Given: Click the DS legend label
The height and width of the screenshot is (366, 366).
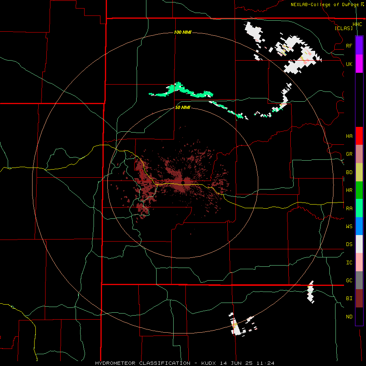Looking at the screenshot, I should click(349, 244).
